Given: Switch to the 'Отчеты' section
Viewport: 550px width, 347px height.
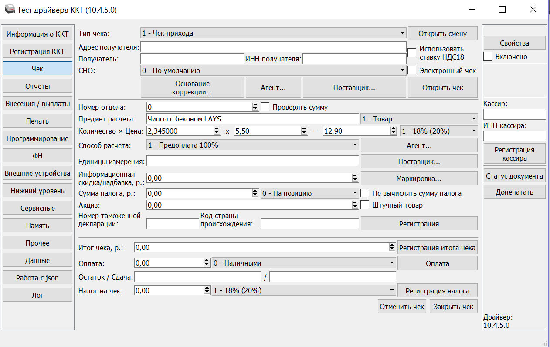Looking at the screenshot, I should [37, 86].
